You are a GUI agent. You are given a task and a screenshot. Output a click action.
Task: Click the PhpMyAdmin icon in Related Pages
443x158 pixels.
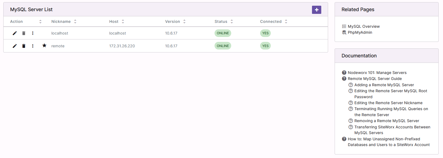(x=344, y=32)
